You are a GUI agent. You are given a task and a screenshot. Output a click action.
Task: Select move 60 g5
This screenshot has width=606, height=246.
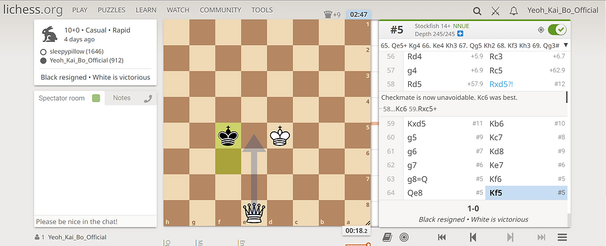445,137
